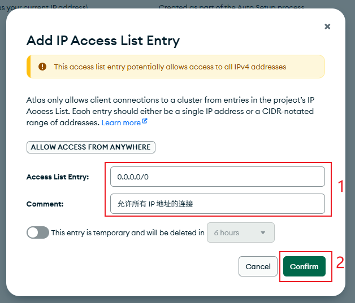Open the Learn more link

pos(121,122)
